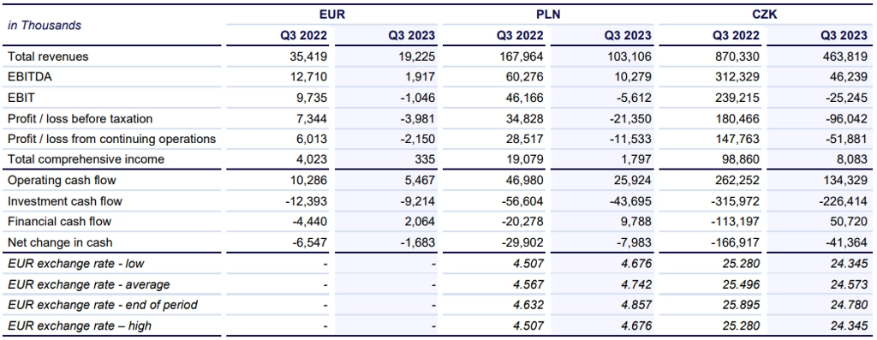Image resolution: width=877 pixels, height=340 pixels.
Task: Click the EBITDA row label
Action: (30, 77)
